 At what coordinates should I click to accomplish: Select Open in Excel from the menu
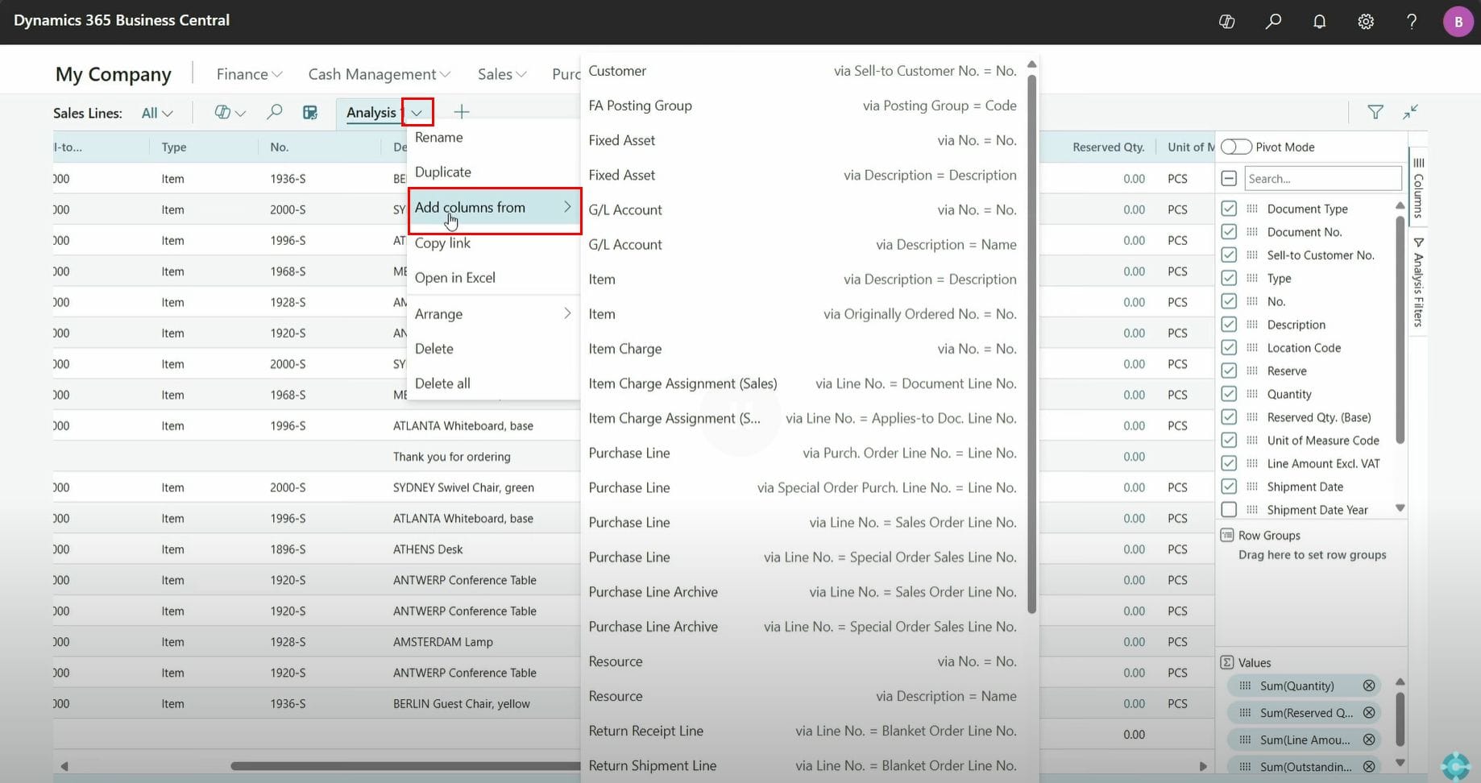tap(454, 277)
